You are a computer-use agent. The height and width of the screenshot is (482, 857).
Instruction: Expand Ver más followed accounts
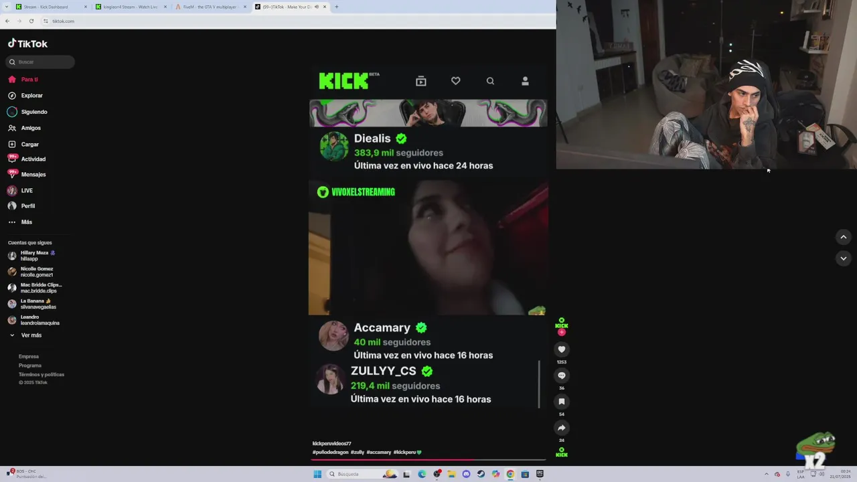[25, 335]
